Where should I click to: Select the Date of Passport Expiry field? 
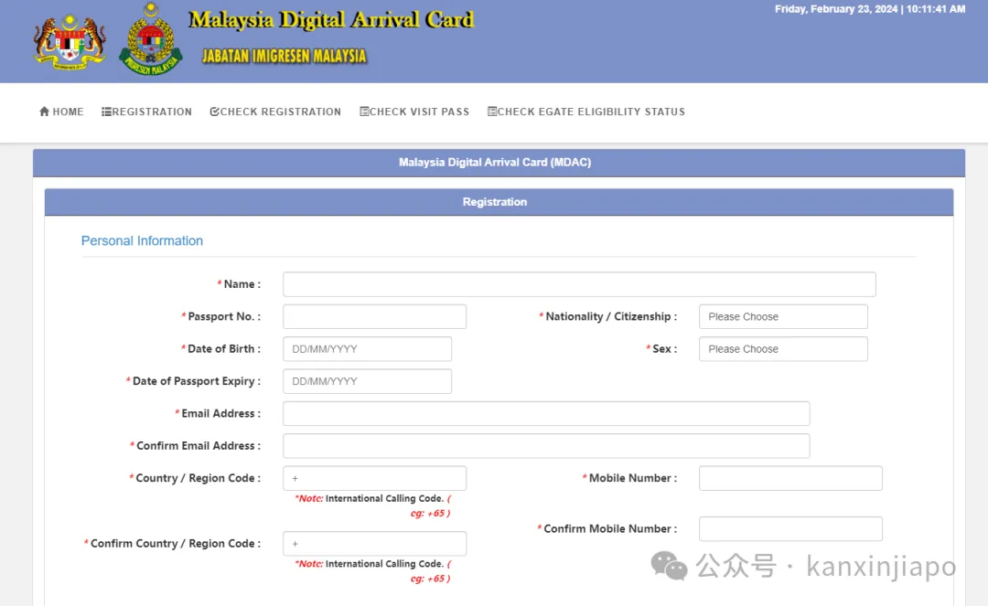(368, 381)
